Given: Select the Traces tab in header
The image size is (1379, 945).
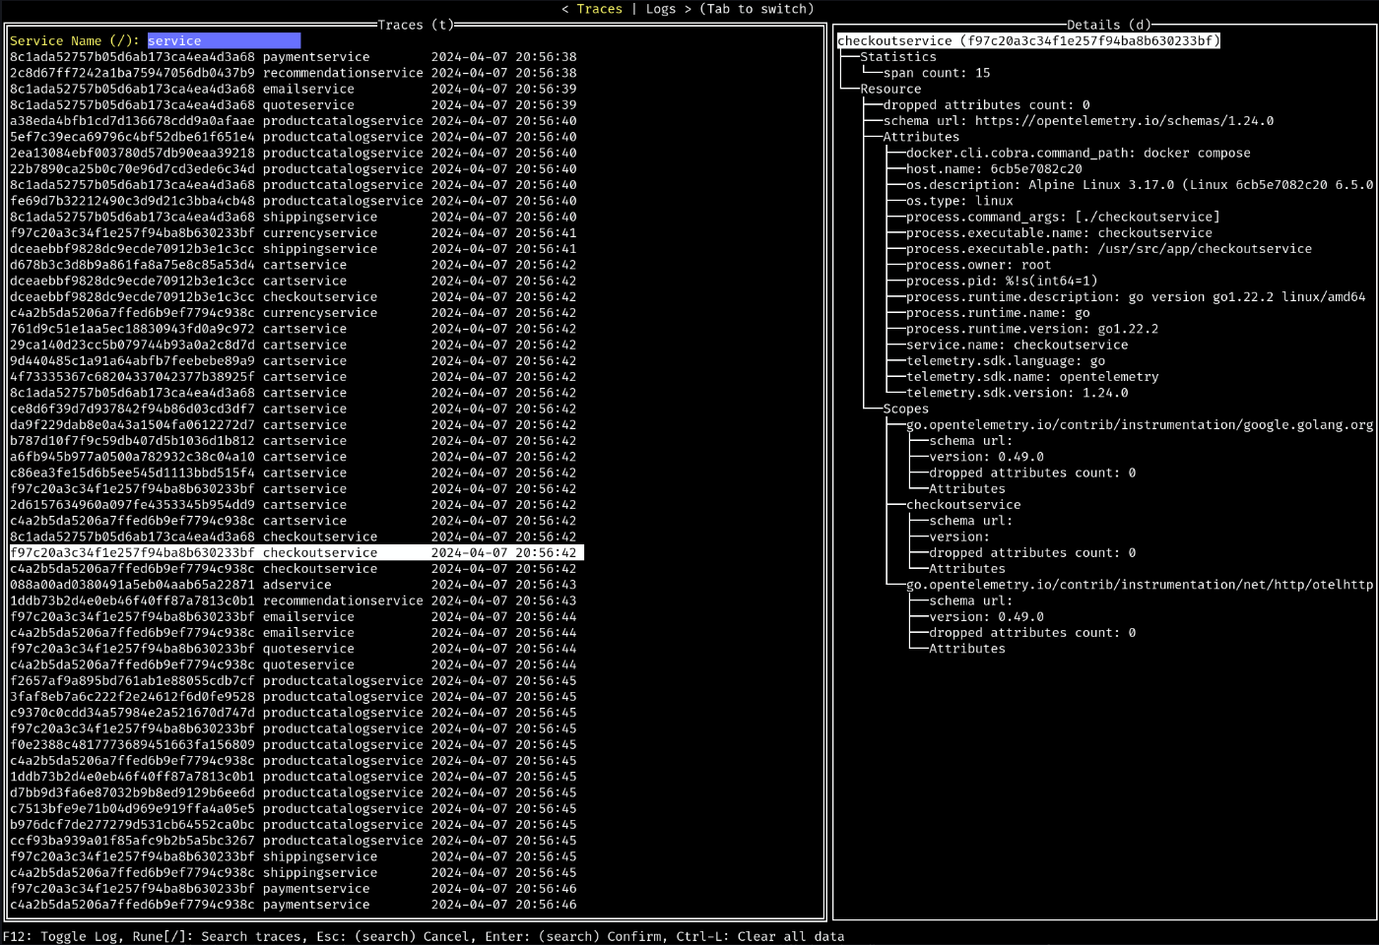Looking at the screenshot, I should click(x=599, y=9).
